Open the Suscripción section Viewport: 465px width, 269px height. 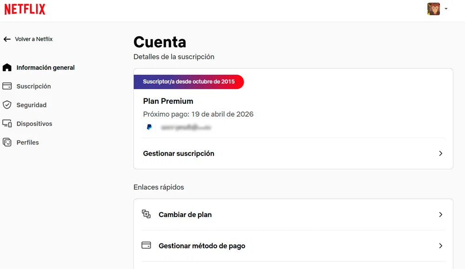click(33, 86)
